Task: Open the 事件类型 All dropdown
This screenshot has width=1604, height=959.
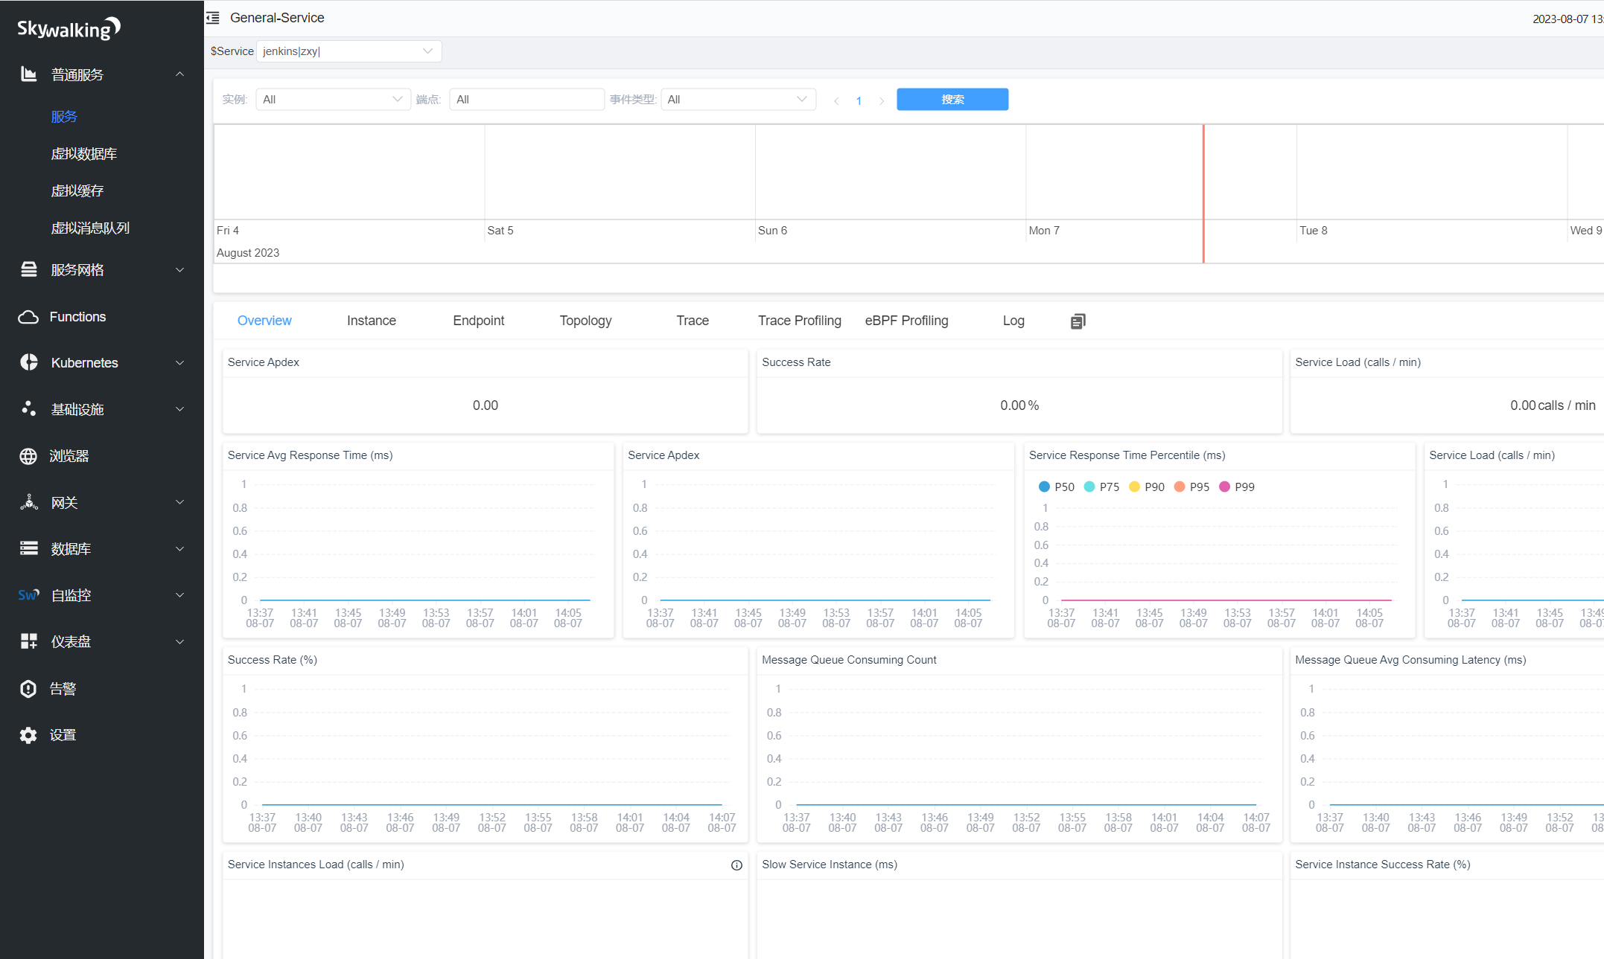Action: point(737,100)
